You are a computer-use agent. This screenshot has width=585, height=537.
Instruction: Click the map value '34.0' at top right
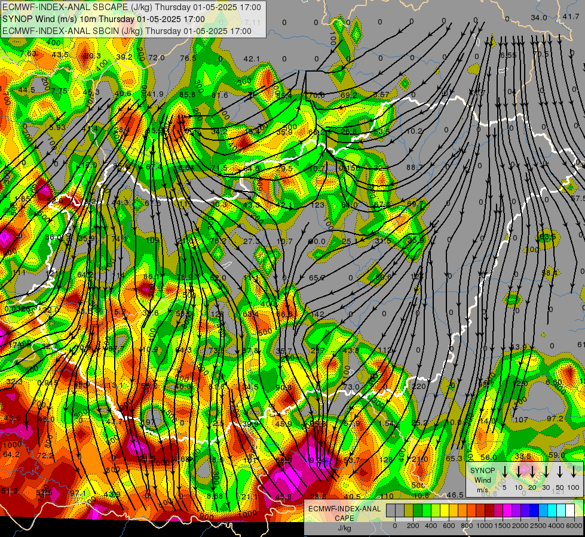[x=539, y=18]
